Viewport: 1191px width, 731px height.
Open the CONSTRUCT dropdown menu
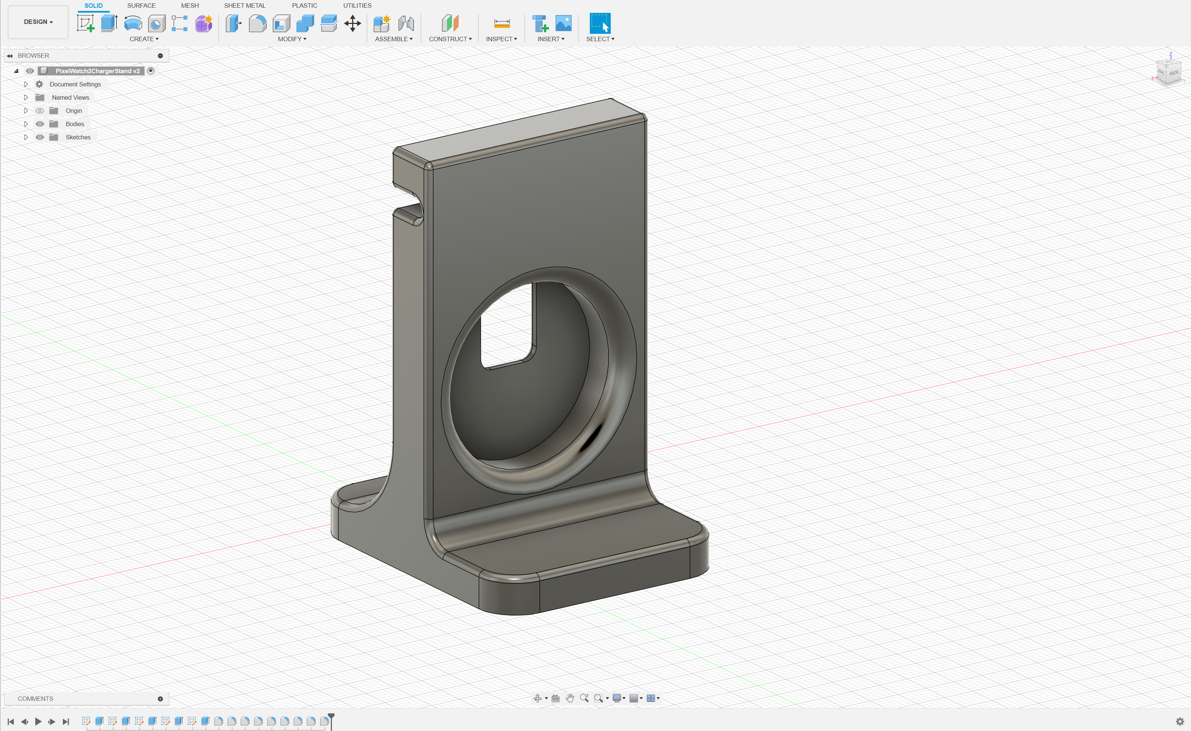450,39
